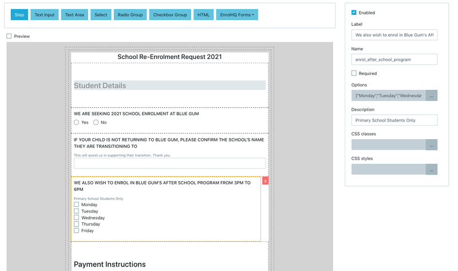Select the not returning to Blue Gum question

(169, 143)
